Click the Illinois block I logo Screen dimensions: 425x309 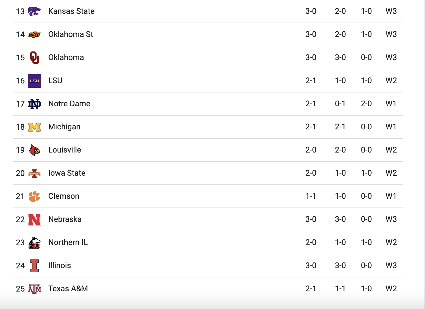point(34,266)
